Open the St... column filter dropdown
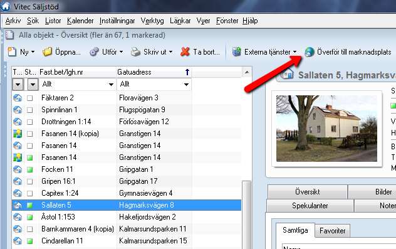This screenshot has width=396, height=249. (x=33, y=85)
